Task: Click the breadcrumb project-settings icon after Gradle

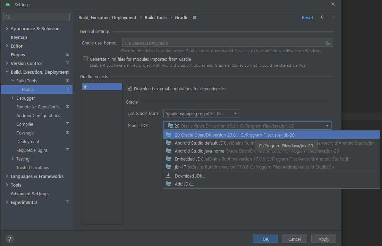Action: pyautogui.click(x=195, y=17)
